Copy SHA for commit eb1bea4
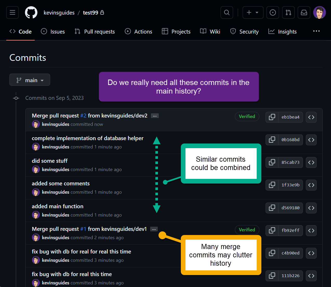The height and width of the screenshot is (287, 331). (x=272, y=117)
